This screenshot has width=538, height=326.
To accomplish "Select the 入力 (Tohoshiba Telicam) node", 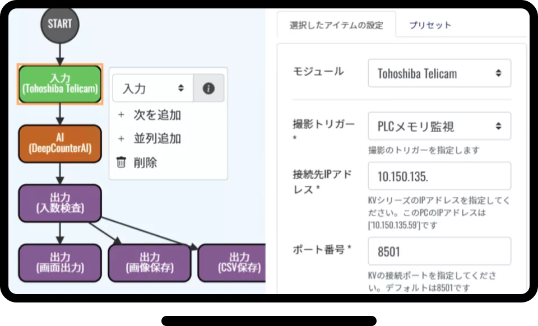I will pyautogui.click(x=59, y=84).
